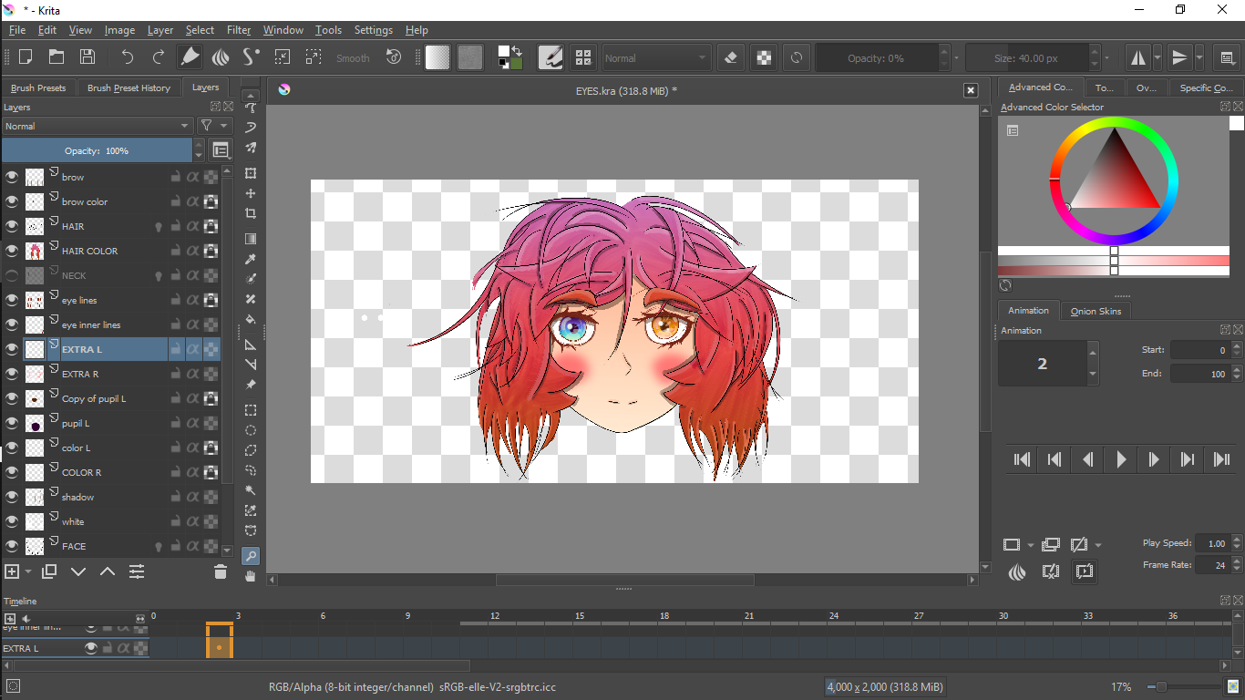Expand the add layer dropdown arrow
The image size is (1245, 700).
click(28, 571)
